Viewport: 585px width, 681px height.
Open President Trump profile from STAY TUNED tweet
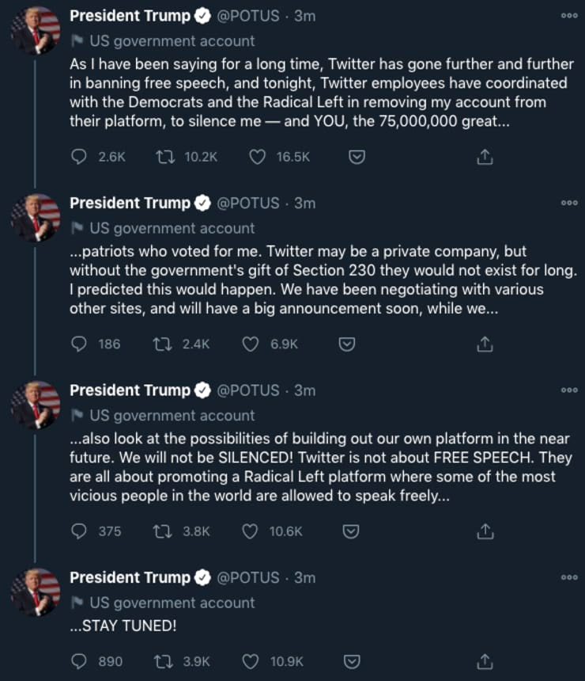coord(130,577)
